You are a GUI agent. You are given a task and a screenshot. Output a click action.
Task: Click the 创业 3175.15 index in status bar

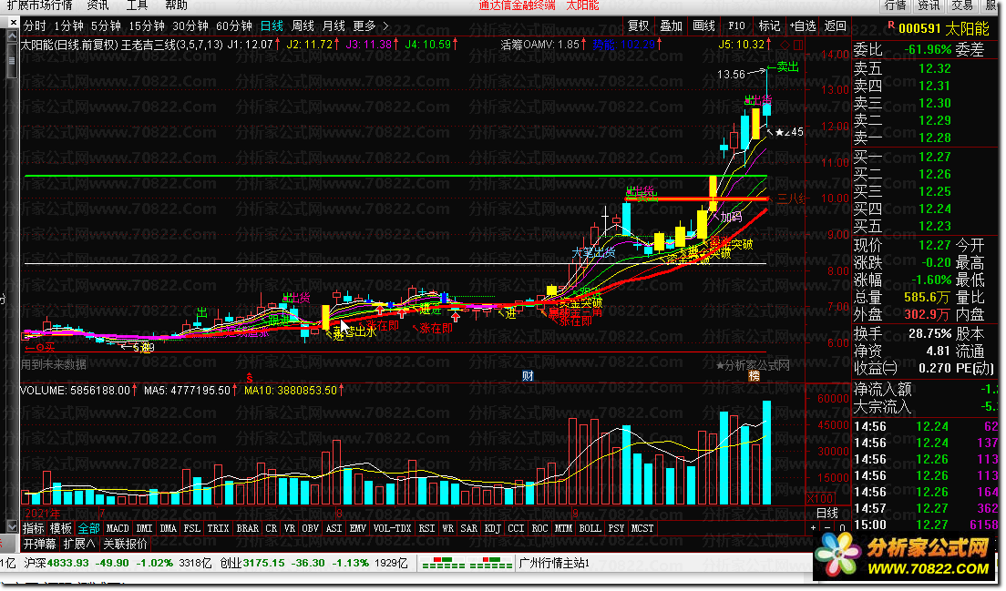click(252, 564)
